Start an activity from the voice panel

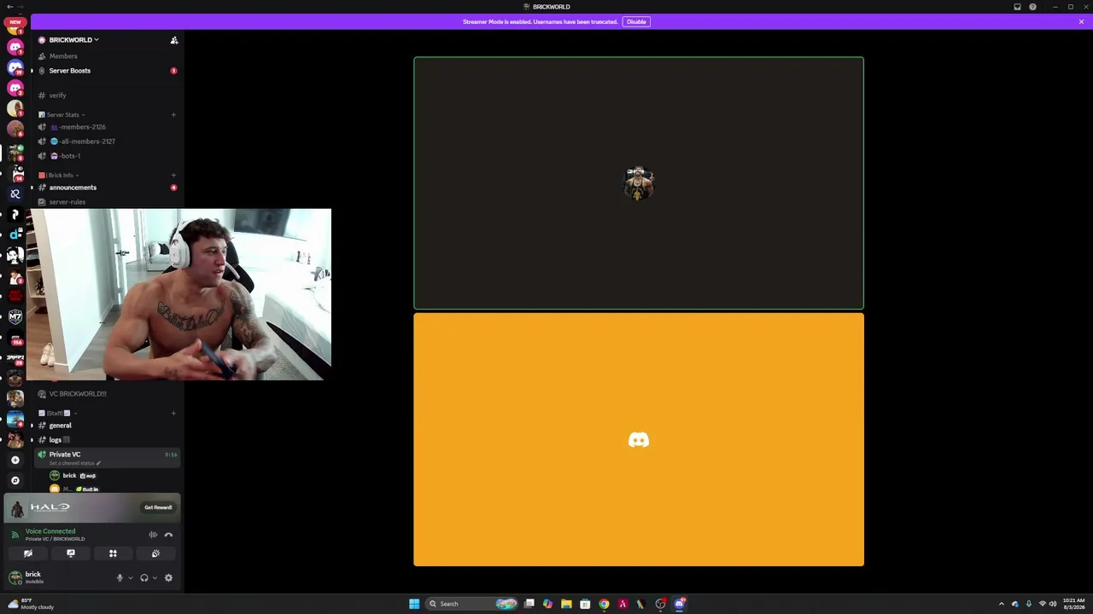pyautogui.click(x=113, y=553)
